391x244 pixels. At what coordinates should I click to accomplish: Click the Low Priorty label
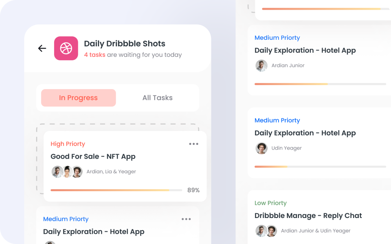point(270,203)
